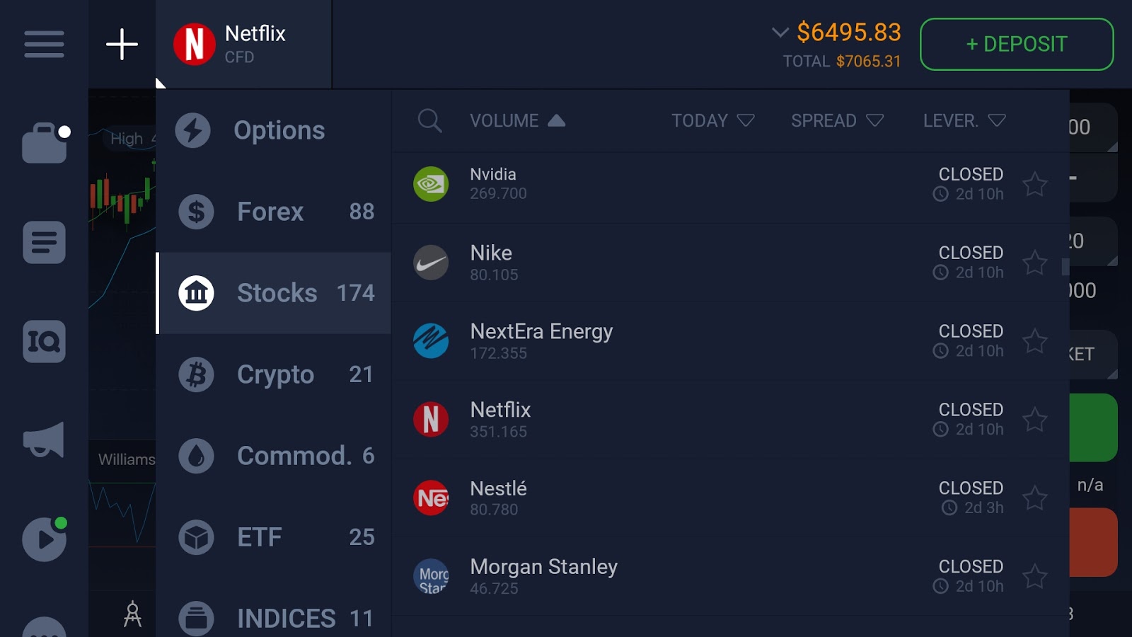Expand the SPREAD filter dropdown
Viewport: 1132px width, 637px height.
838,120
